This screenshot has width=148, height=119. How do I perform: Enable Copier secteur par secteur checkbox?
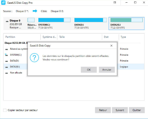click(5, 110)
